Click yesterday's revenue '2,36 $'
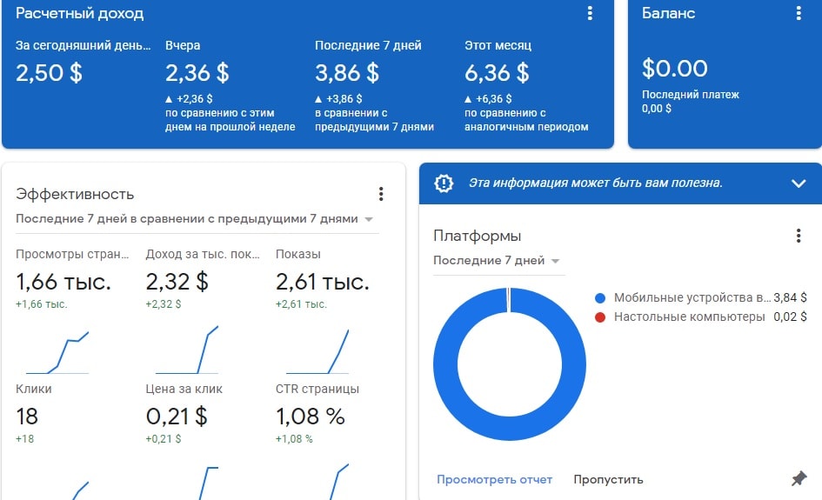The height and width of the screenshot is (500, 822). tap(197, 73)
